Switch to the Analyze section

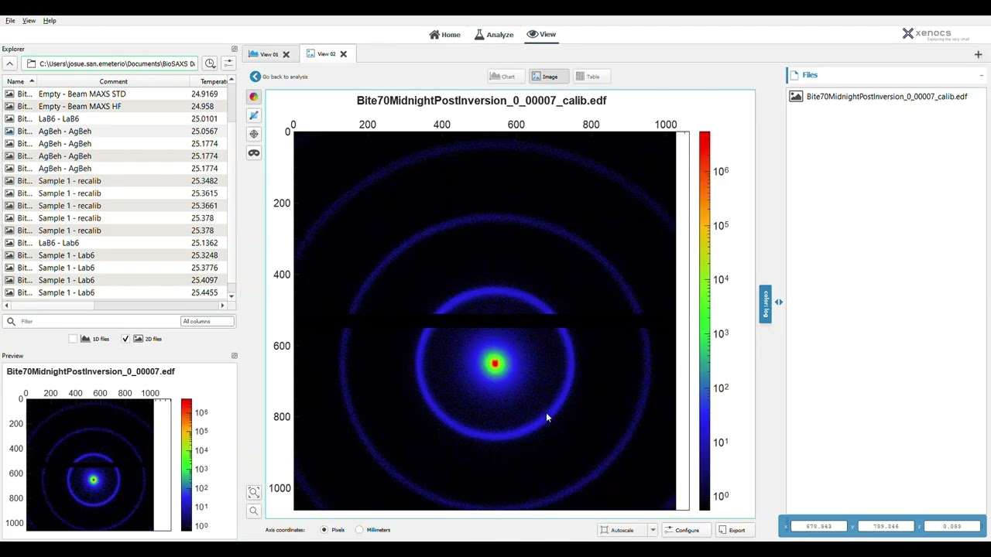pos(494,34)
